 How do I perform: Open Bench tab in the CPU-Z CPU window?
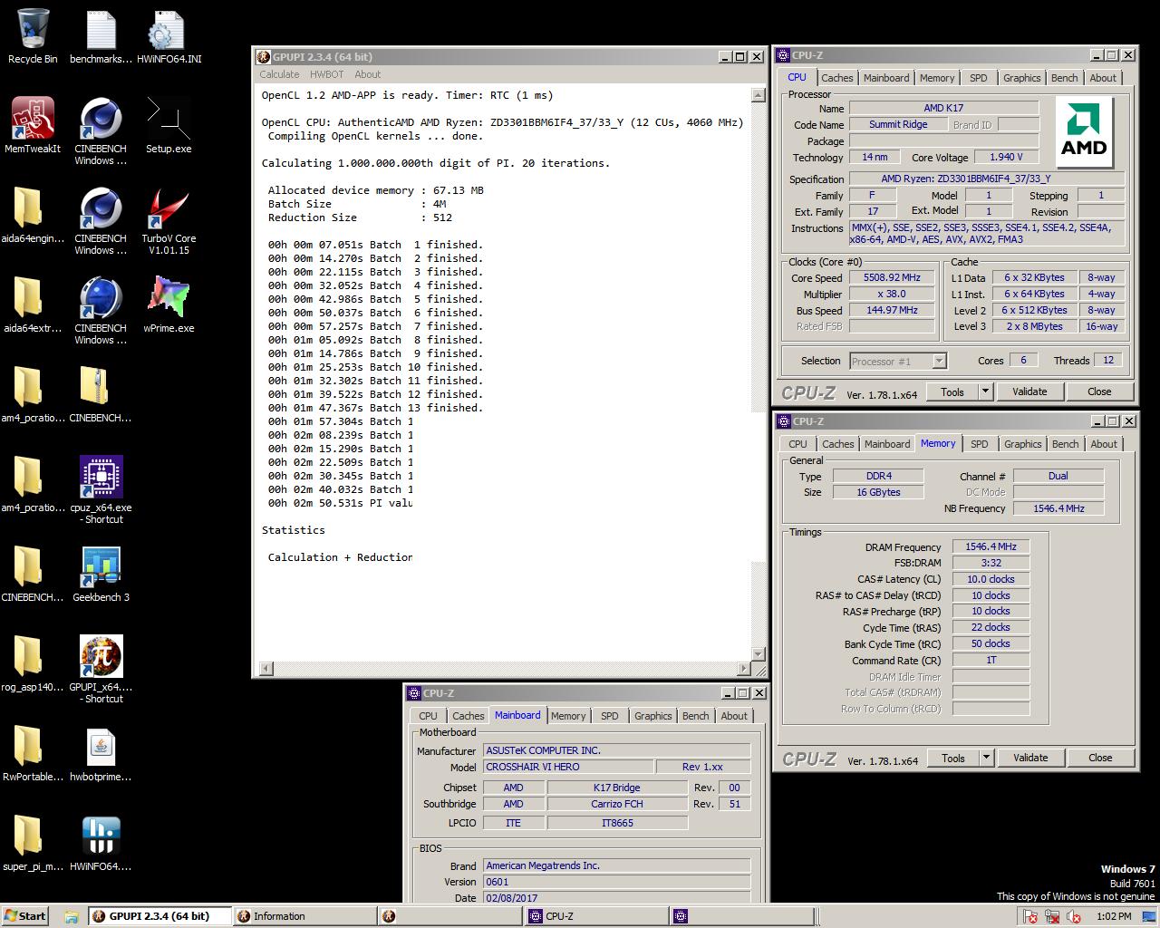[1064, 78]
